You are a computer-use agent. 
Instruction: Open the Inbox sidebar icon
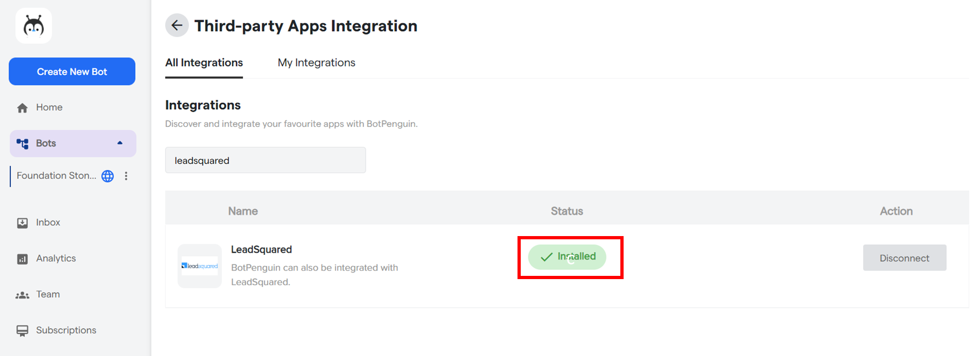coord(22,223)
